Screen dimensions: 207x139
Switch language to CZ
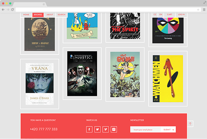[155, 15]
